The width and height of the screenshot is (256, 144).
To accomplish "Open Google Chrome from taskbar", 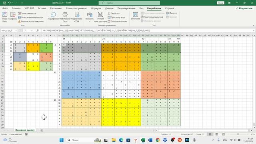I will [x=158, y=140].
